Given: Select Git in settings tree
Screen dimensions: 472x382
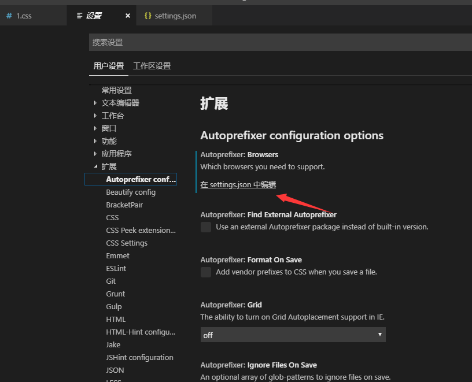Looking at the screenshot, I should 111,281.
